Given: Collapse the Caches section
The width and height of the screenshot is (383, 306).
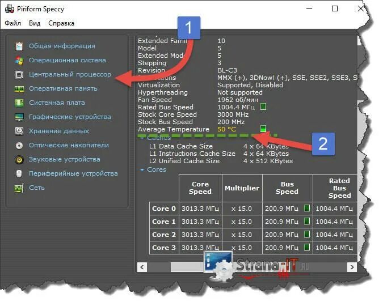Looking at the screenshot, I should (142, 138).
